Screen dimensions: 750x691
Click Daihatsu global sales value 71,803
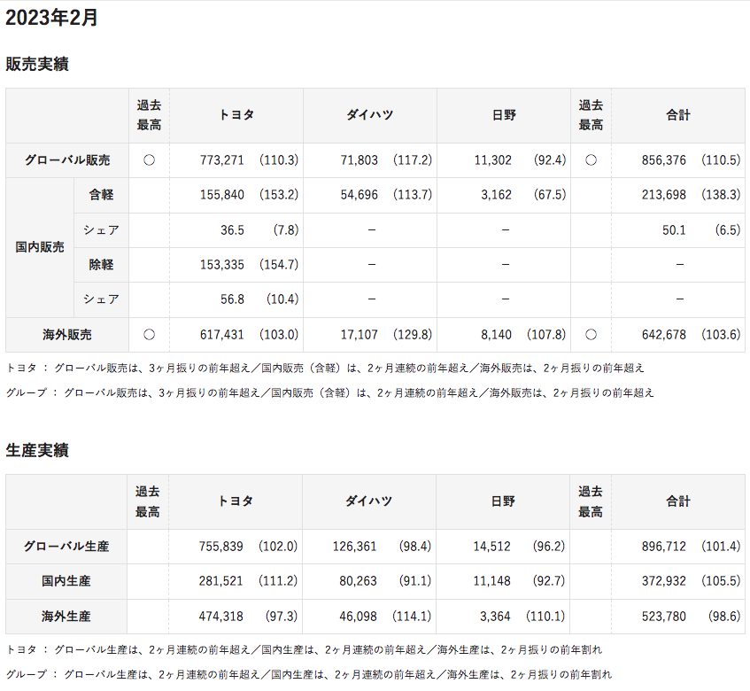pyautogui.click(x=360, y=159)
